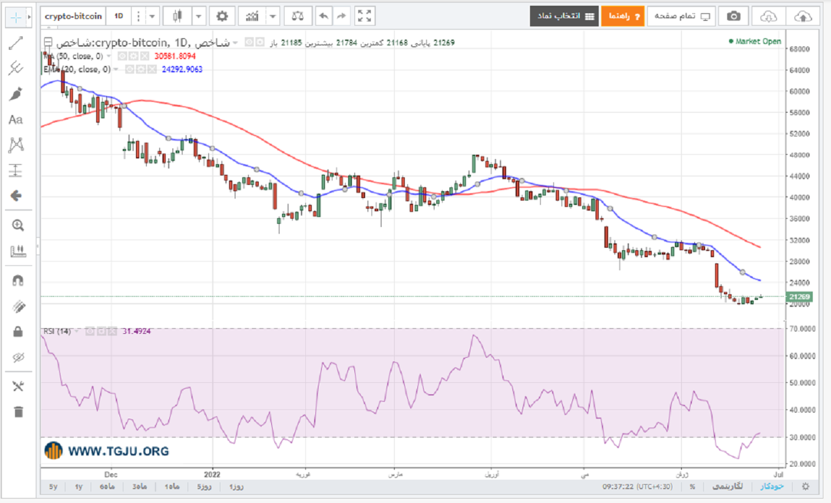
Task: Select the 1y time range tab
Action: tap(79, 487)
